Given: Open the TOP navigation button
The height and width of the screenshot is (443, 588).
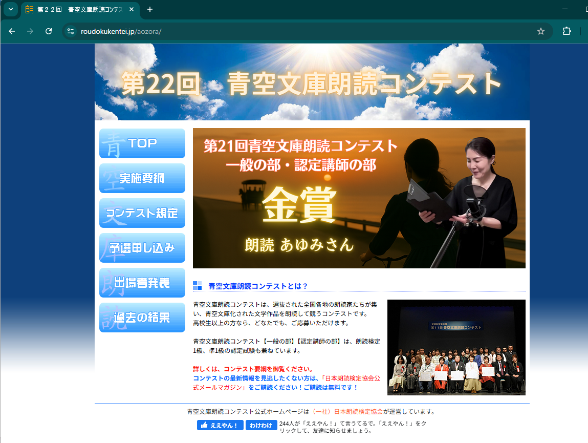Looking at the screenshot, I should click(142, 143).
